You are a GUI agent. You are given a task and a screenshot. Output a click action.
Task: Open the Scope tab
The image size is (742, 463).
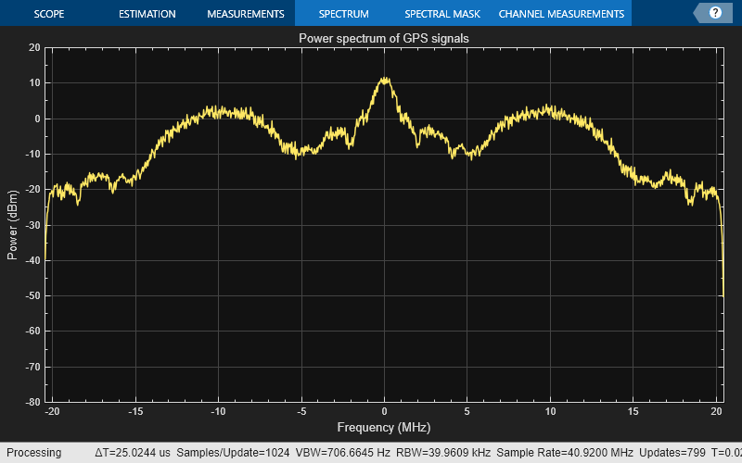(x=49, y=14)
